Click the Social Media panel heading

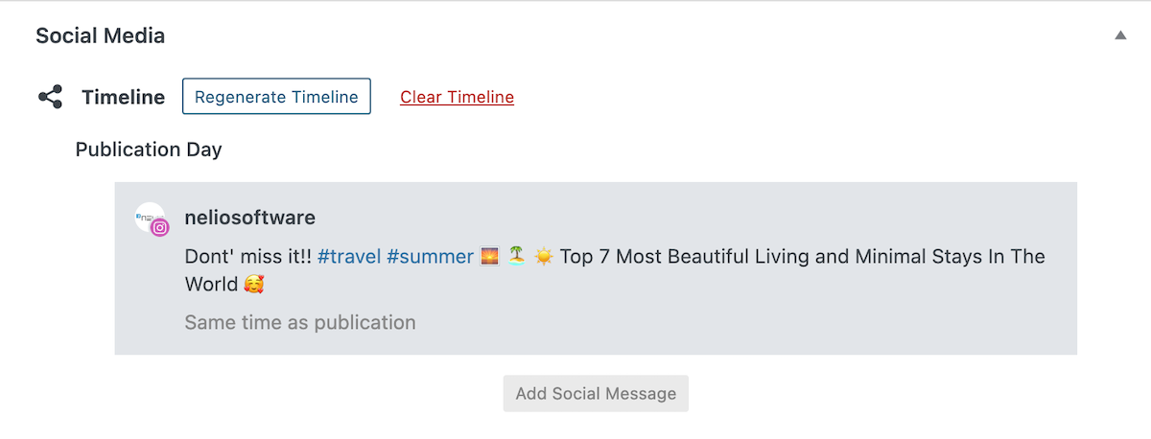(101, 35)
